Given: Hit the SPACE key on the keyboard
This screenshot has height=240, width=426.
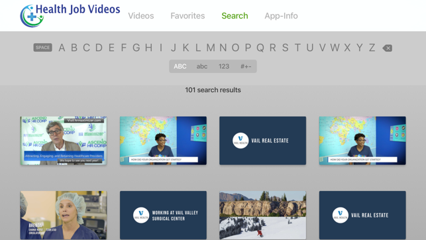Looking at the screenshot, I should (x=42, y=48).
